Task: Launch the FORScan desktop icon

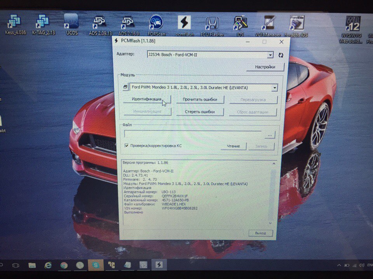Action: coord(156,26)
